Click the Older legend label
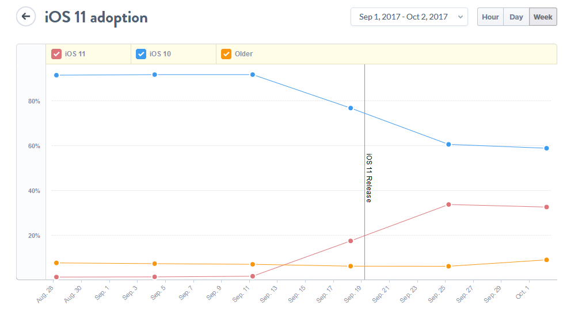The height and width of the screenshot is (320, 582). 244,54
